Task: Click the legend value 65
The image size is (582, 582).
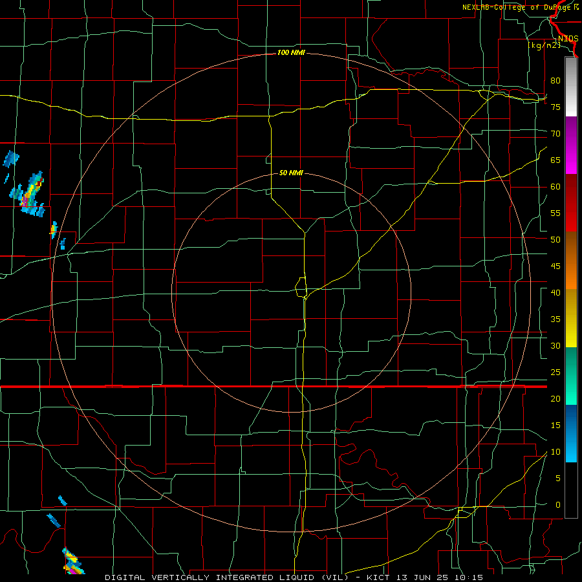Action: (x=555, y=160)
